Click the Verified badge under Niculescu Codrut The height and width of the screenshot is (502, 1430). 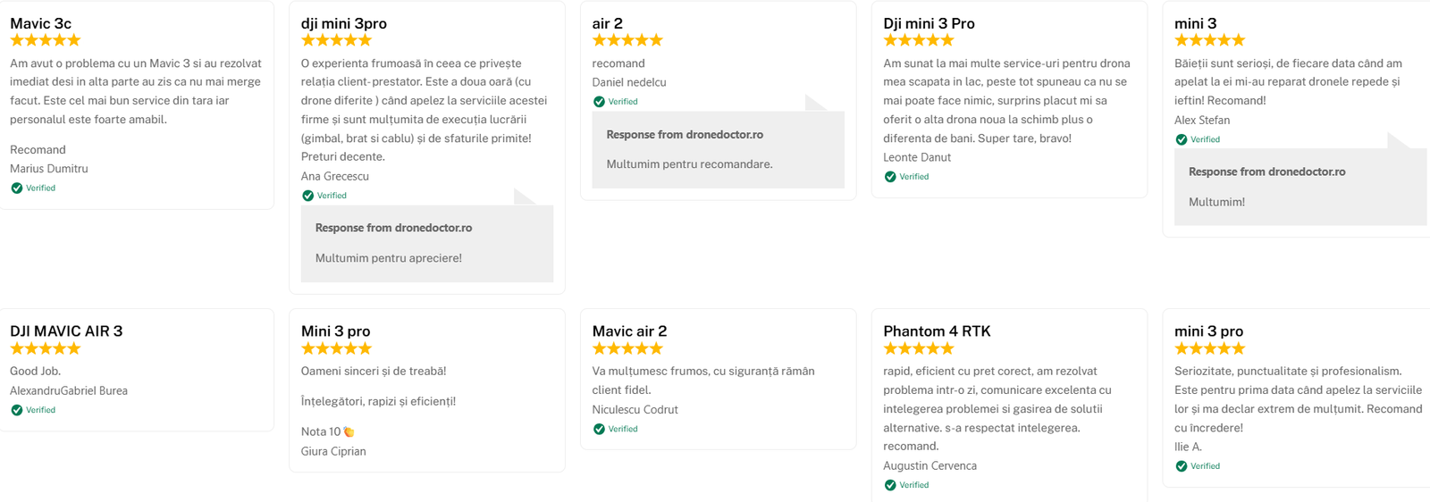click(600, 429)
